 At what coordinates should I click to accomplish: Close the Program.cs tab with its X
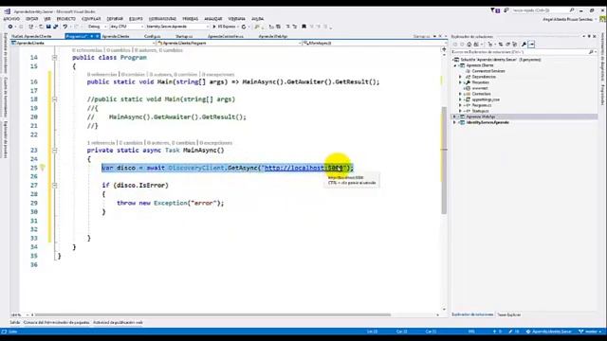[97, 36]
